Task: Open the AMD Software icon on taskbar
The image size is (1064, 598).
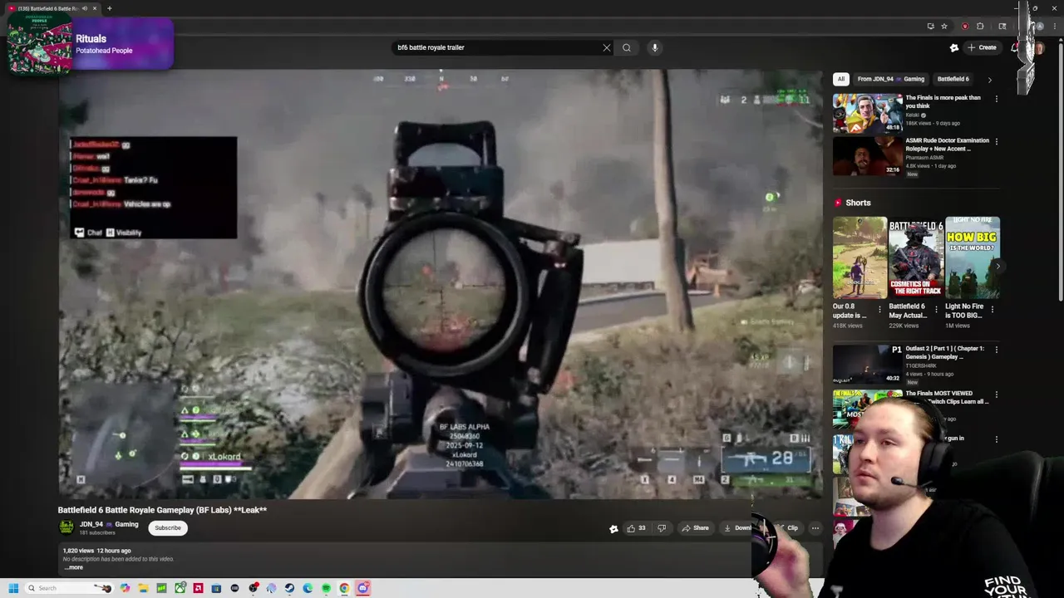Action: tap(198, 588)
